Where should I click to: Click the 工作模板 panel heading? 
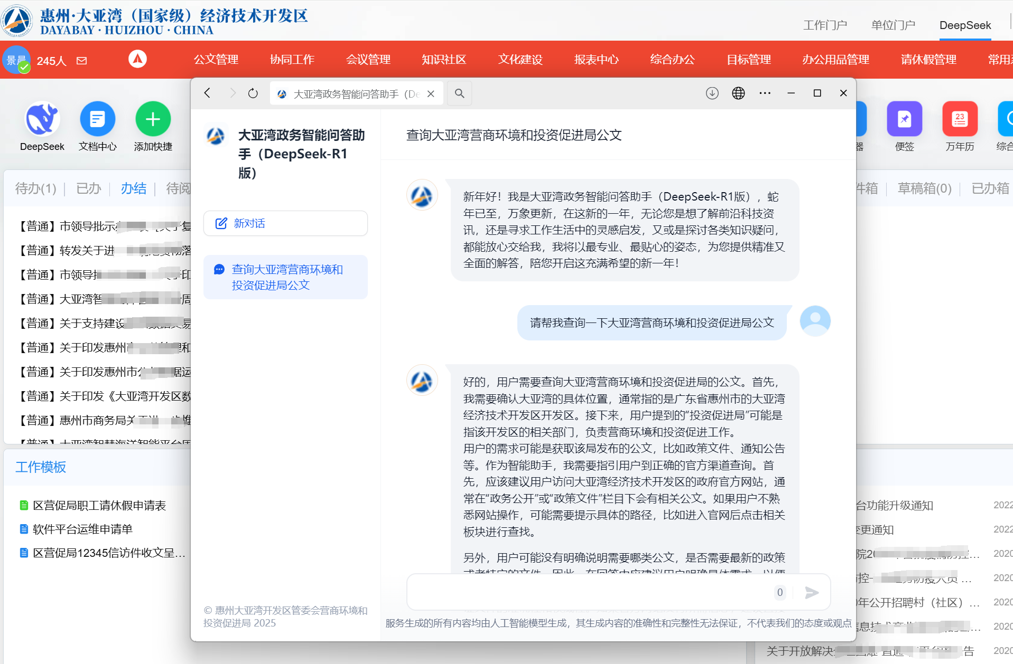(x=41, y=467)
